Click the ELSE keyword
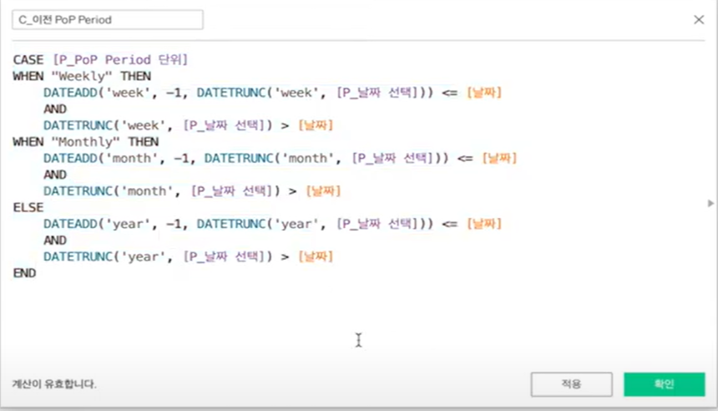The height and width of the screenshot is (411, 718). pyautogui.click(x=28, y=207)
